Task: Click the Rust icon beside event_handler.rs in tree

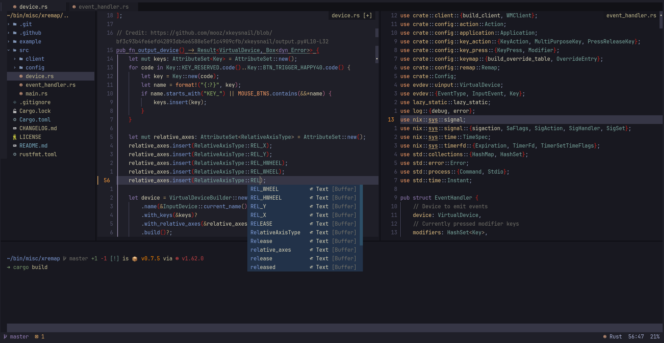Action: pyautogui.click(x=21, y=85)
